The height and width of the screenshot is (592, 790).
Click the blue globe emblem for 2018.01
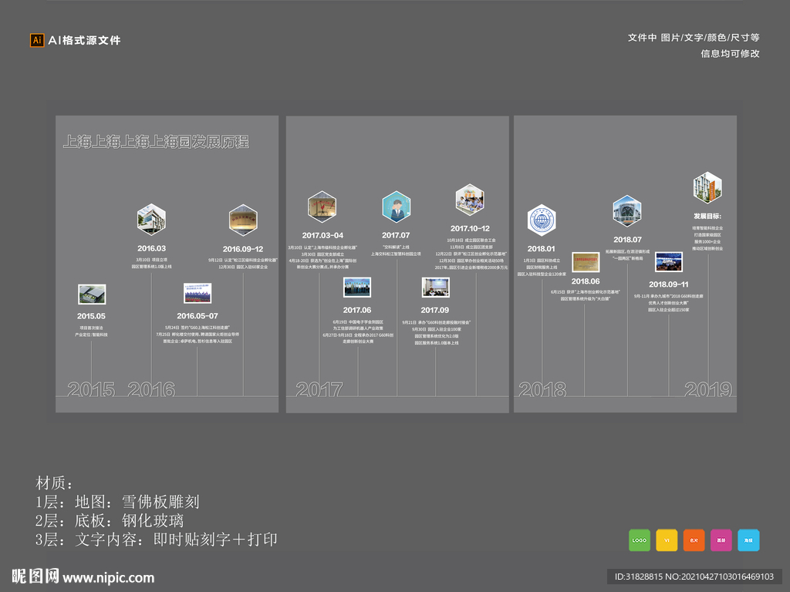coord(542,218)
